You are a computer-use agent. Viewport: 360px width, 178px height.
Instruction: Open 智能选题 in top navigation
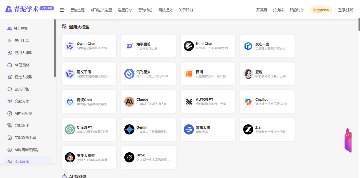pyautogui.click(x=77, y=10)
